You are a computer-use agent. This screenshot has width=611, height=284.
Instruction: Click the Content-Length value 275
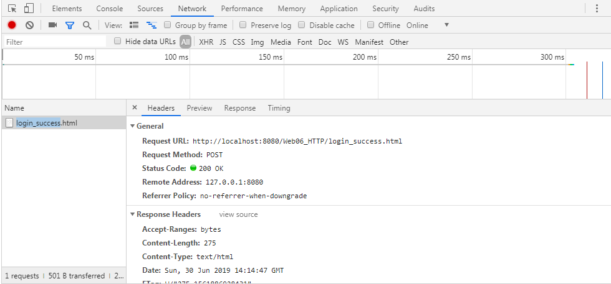click(x=209, y=243)
